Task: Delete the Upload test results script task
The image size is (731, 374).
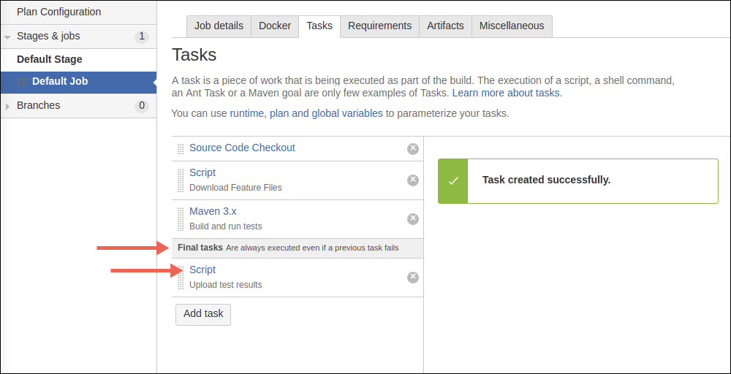Action: tap(413, 278)
